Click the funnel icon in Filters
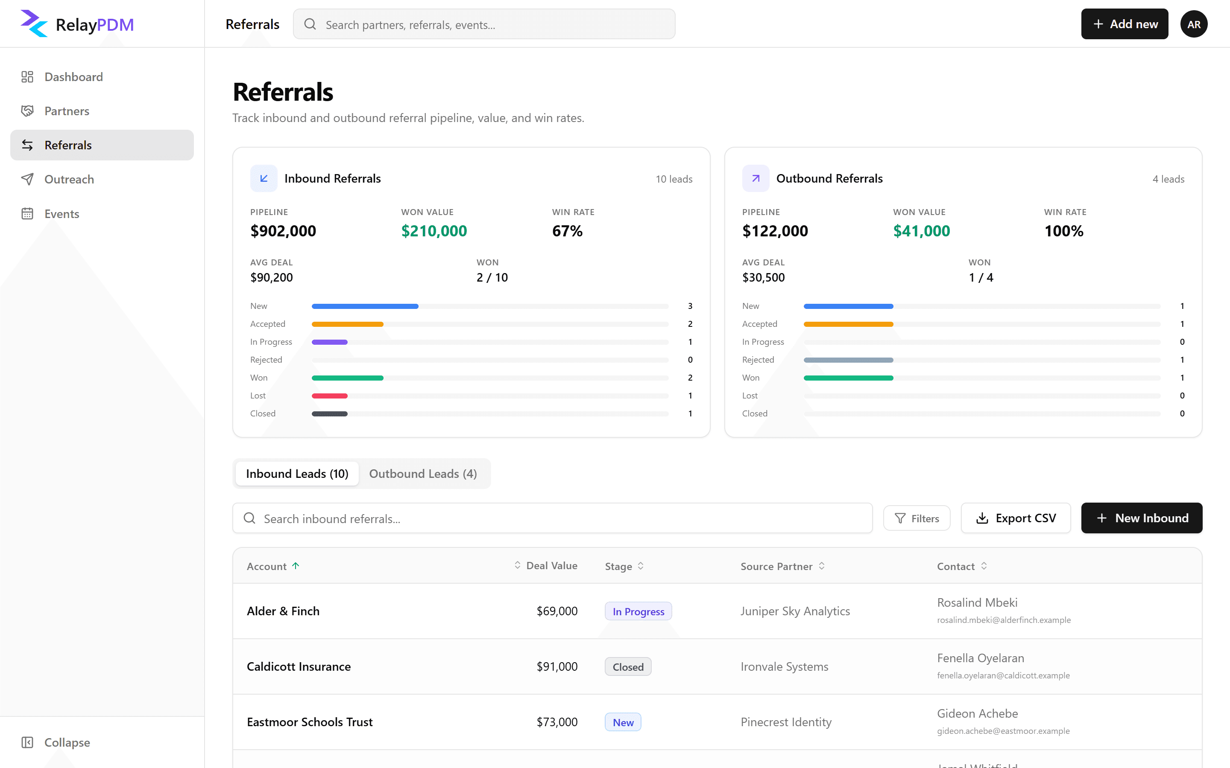Viewport: 1230px width, 768px height. coord(900,518)
